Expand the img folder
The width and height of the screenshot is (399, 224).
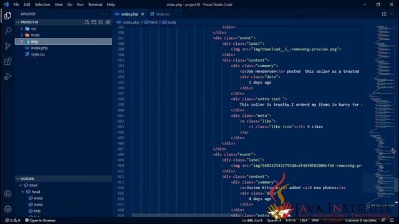point(22,42)
